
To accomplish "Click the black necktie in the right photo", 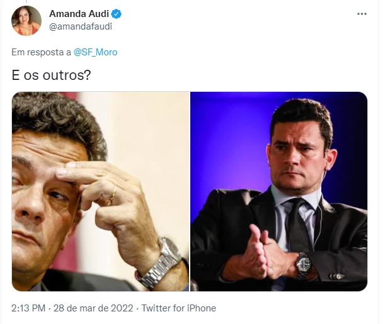I will coord(299,225).
